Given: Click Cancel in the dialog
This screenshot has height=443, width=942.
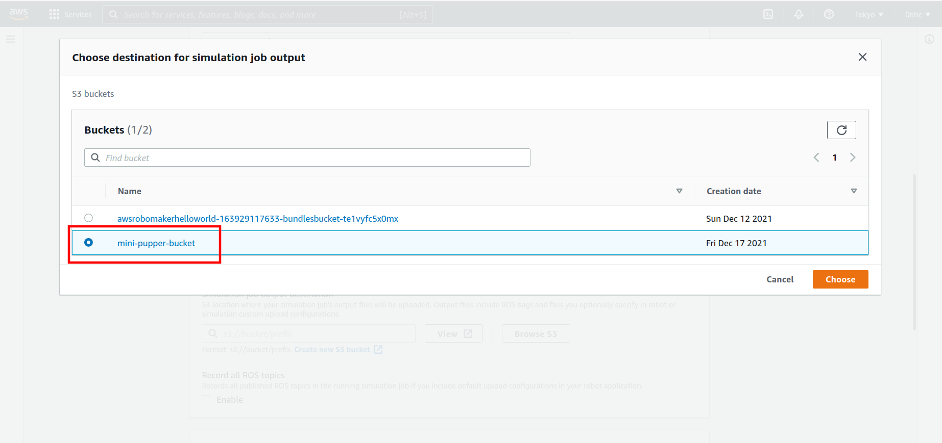Looking at the screenshot, I should (x=780, y=279).
